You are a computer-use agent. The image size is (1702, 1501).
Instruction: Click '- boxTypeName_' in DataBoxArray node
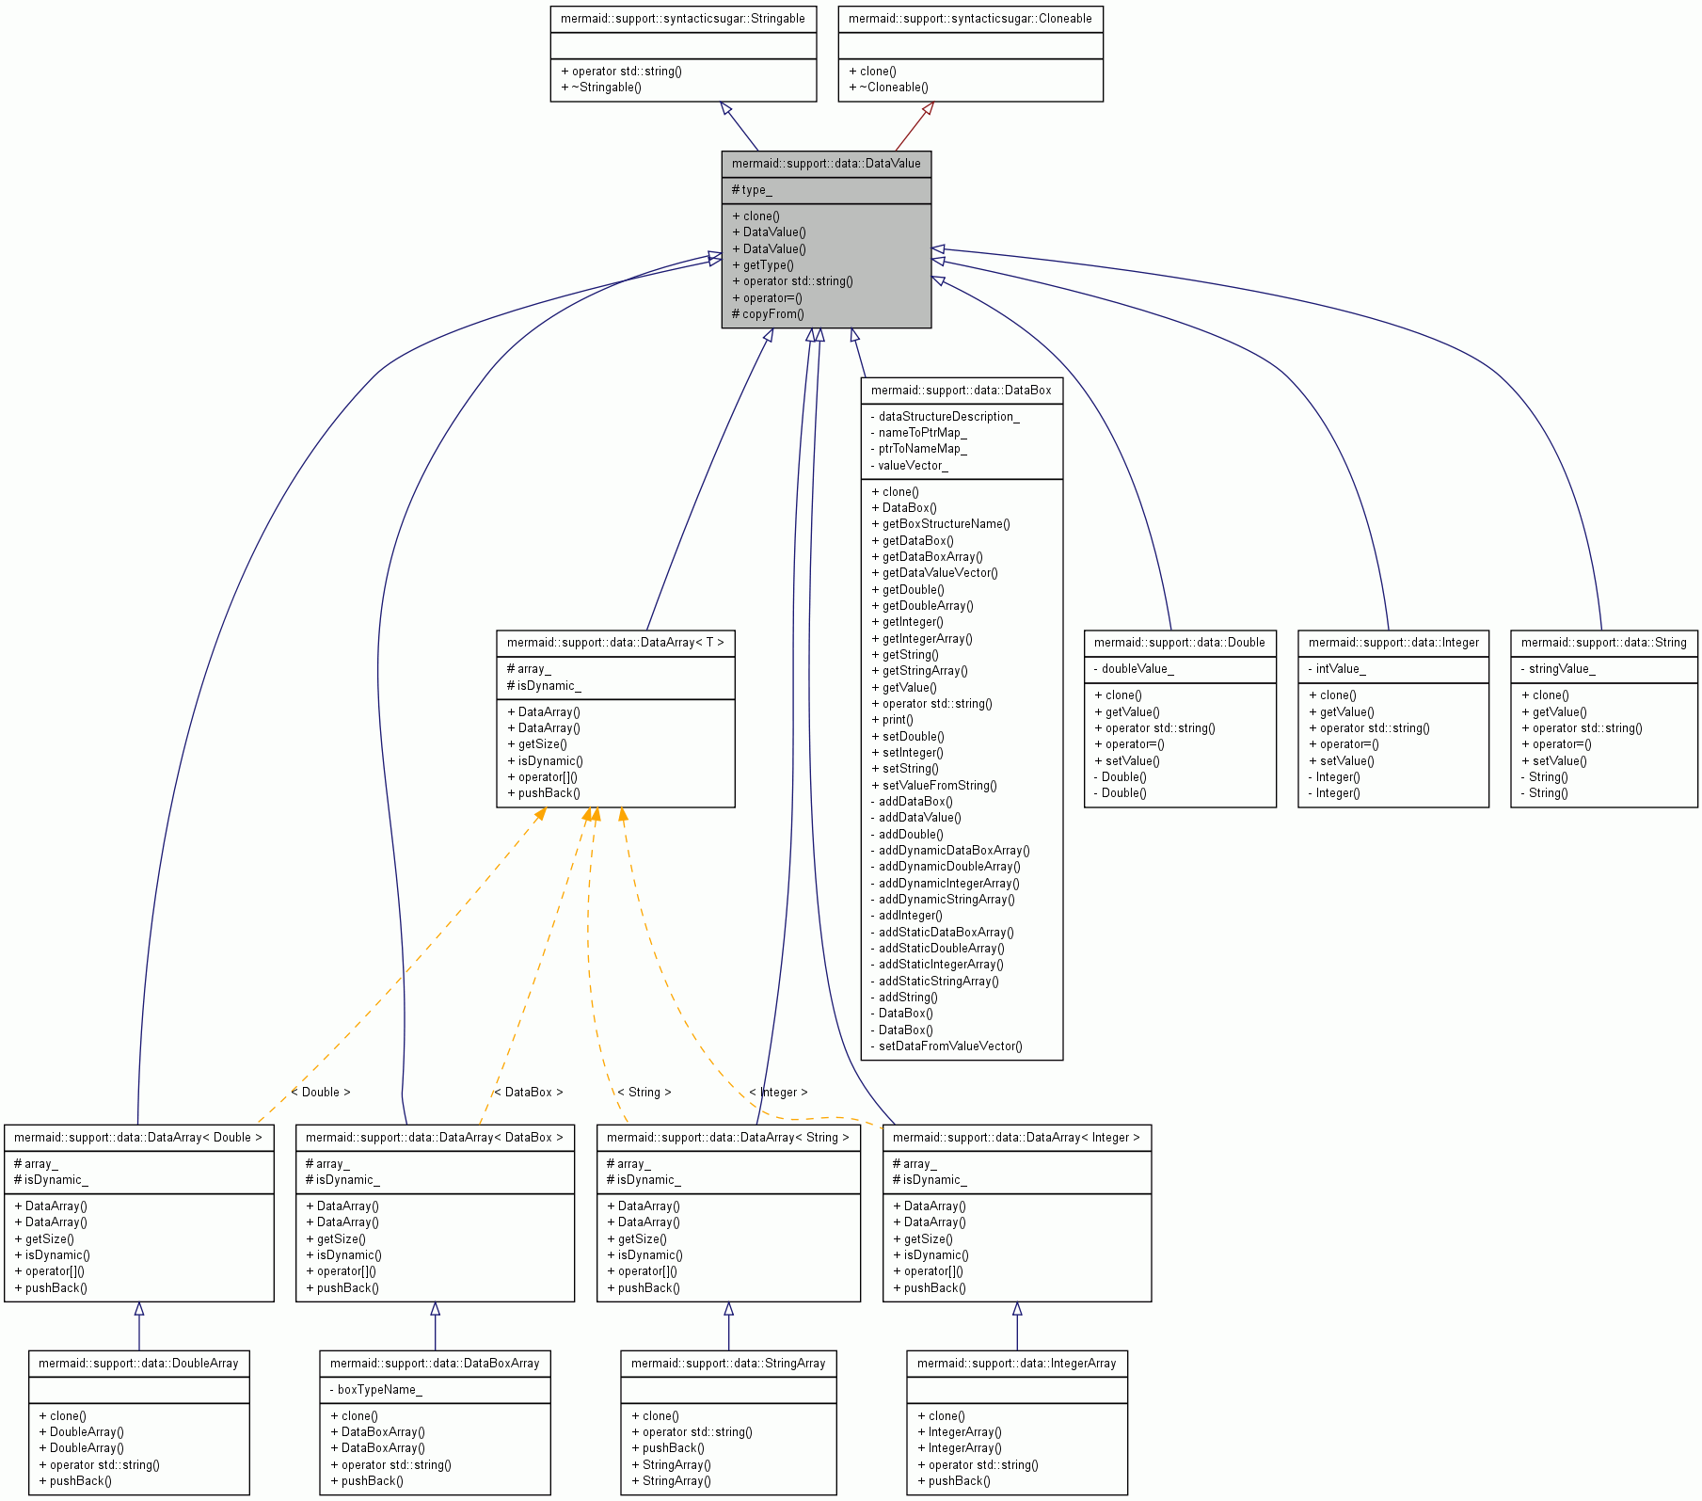[x=376, y=1390]
